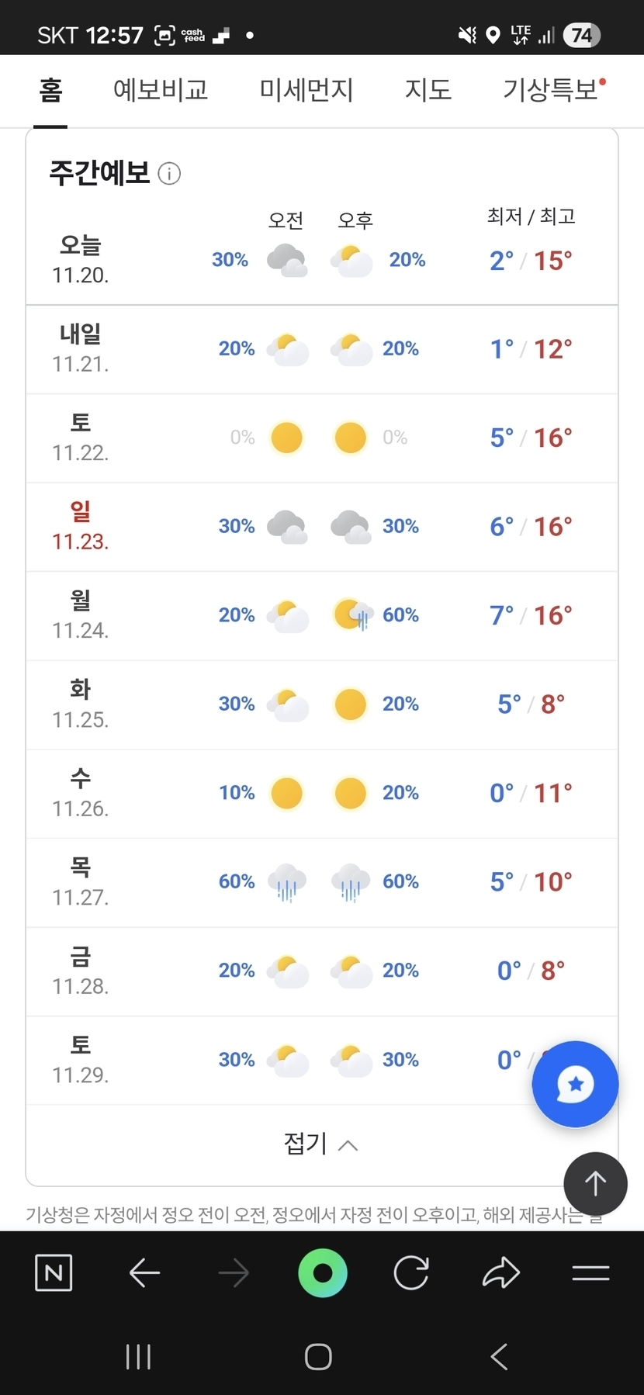Tap the share arrow icon
Viewport: 644px width, 1395px height.
pos(501,1273)
